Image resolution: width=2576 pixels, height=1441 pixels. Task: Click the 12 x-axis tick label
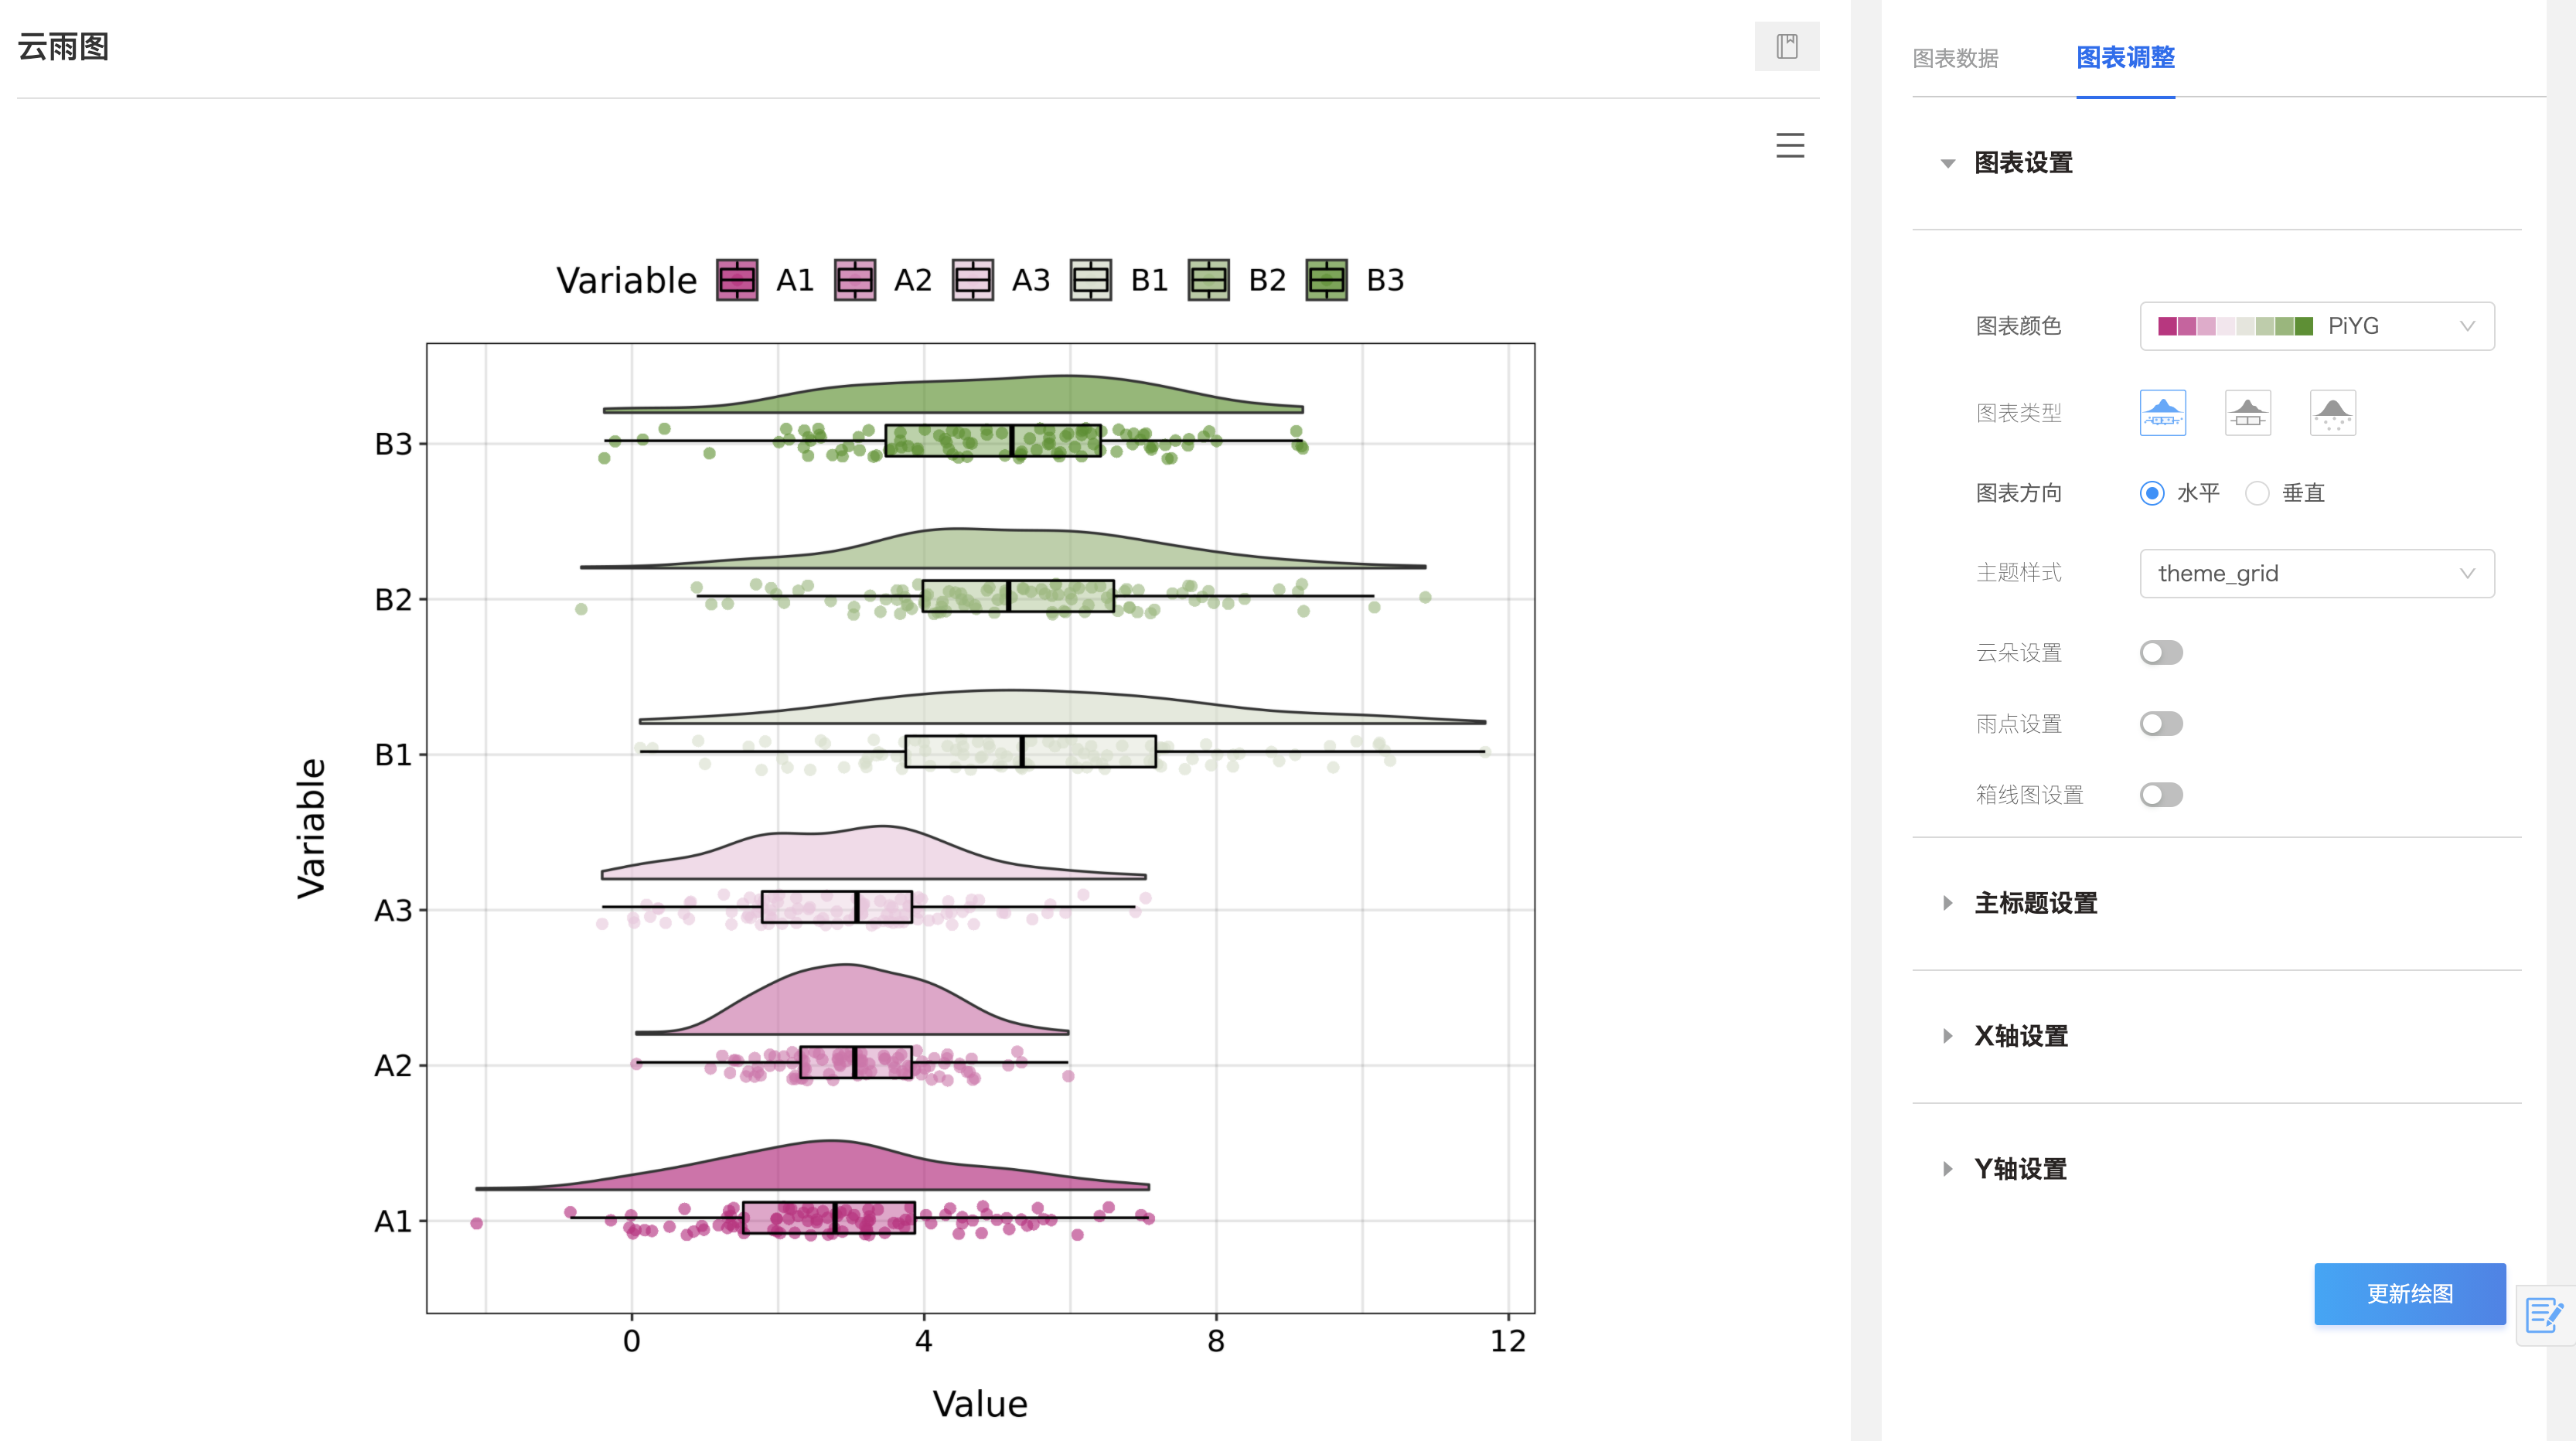[1508, 1342]
